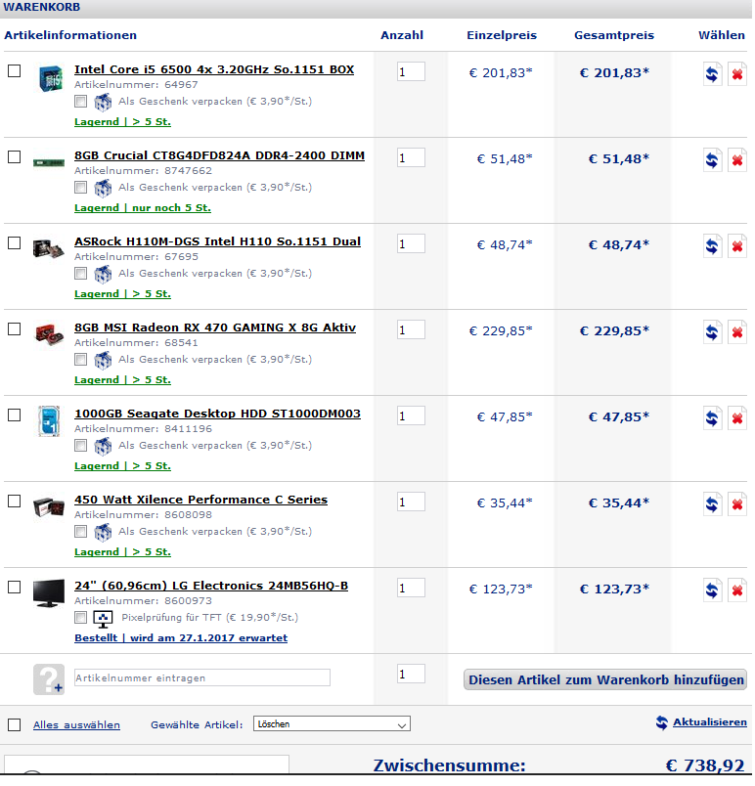Viewport: 755px width, 786px height.
Task: Delete Intel Core i5 6500 from cart
Action: tap(737, 74)
